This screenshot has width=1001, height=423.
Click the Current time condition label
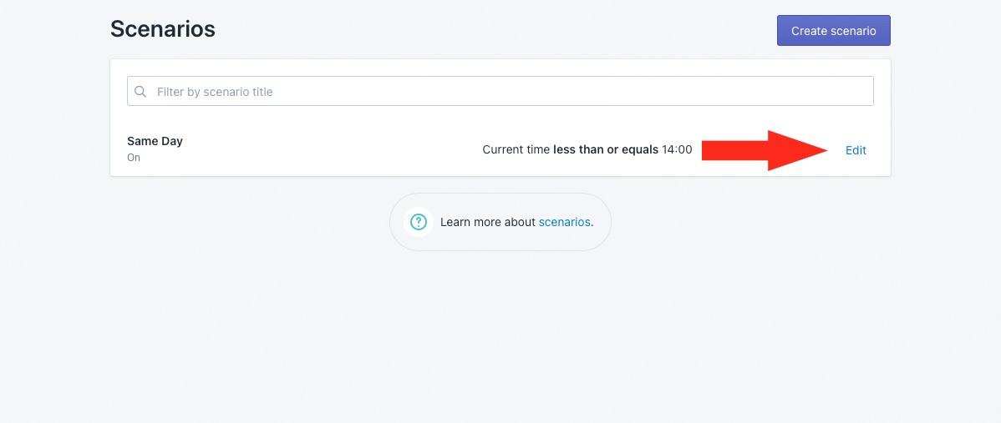pos(516,150)
